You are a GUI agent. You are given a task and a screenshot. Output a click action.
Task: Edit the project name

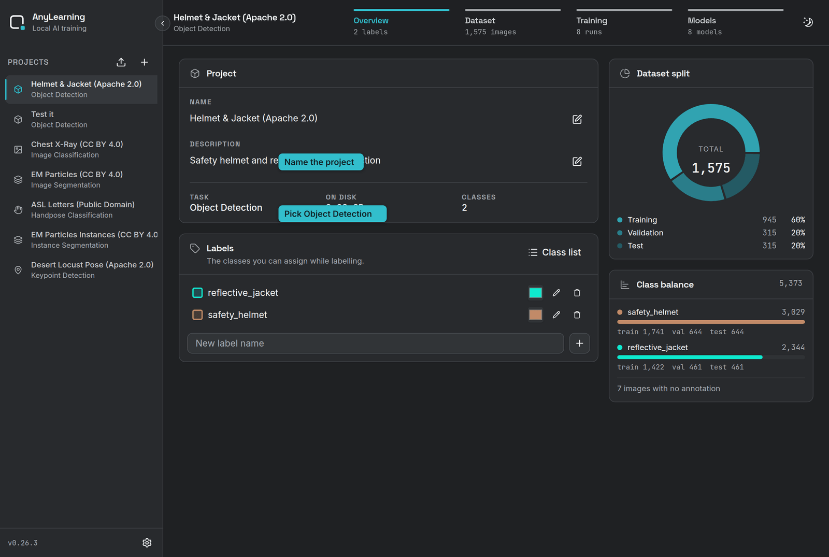click(x=577, y=119)
